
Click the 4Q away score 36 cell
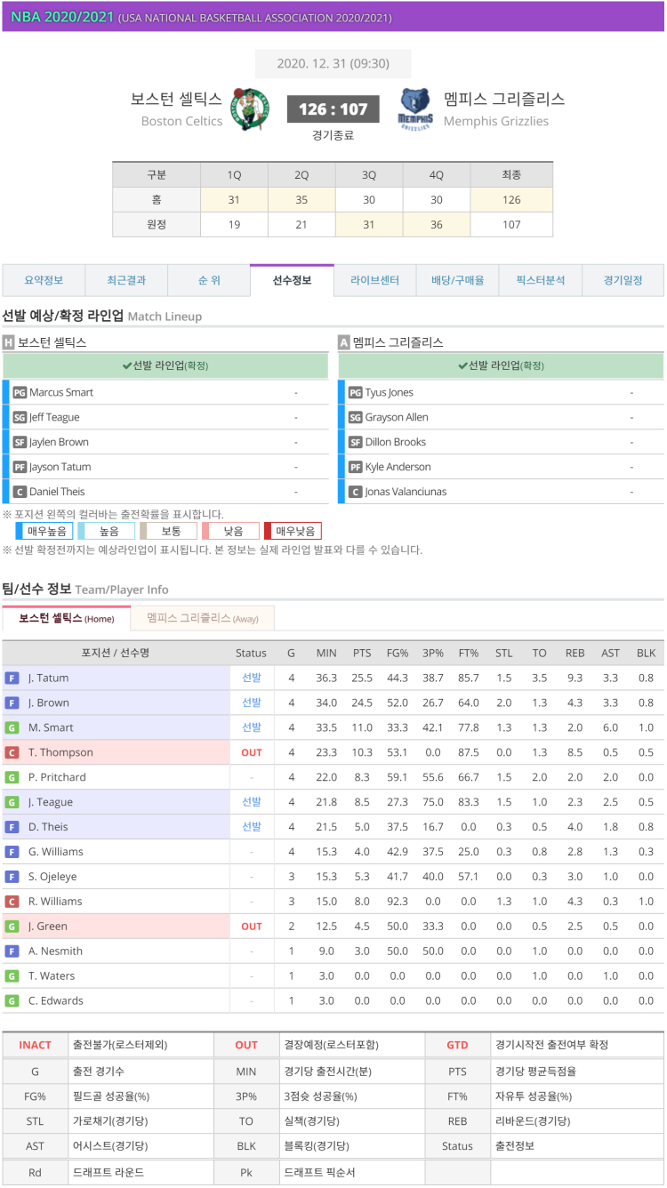437,225
